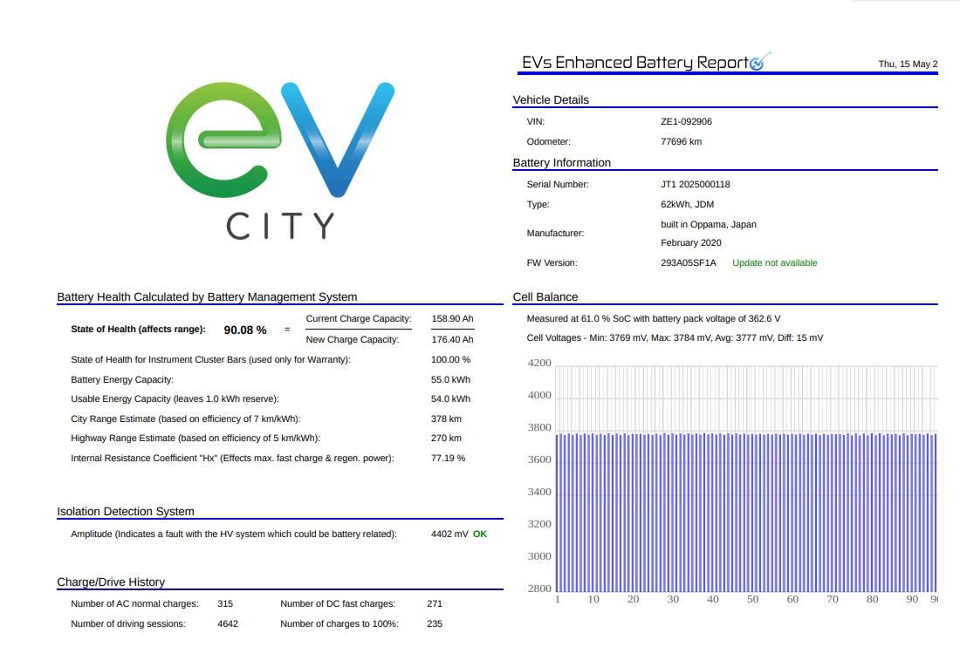Click the checkmark icon beside Battery Report title

pos(759,61)
